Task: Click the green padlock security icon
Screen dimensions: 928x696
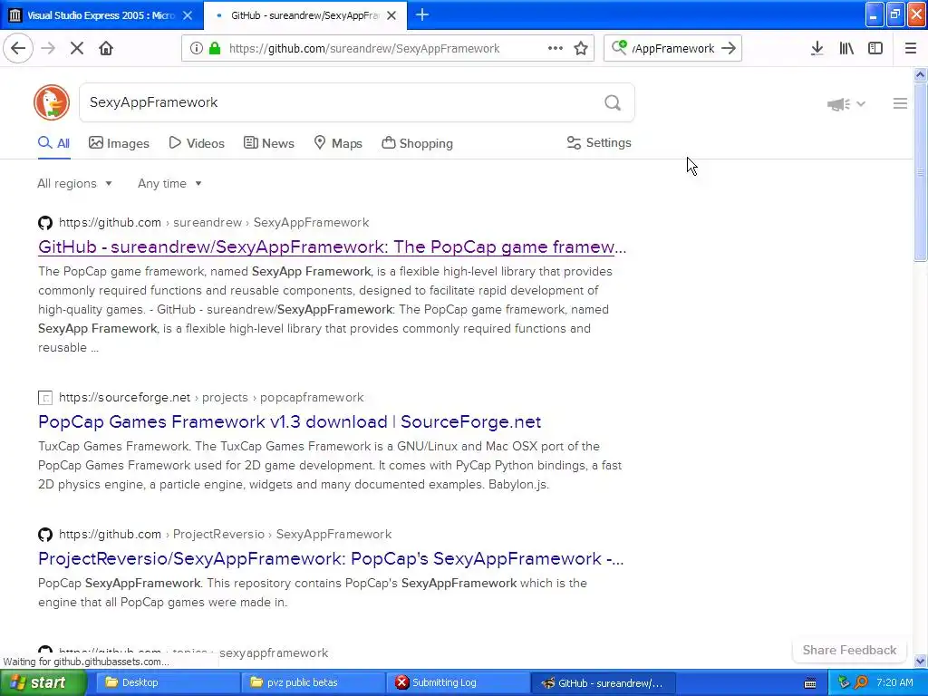Action: (215, 49)
